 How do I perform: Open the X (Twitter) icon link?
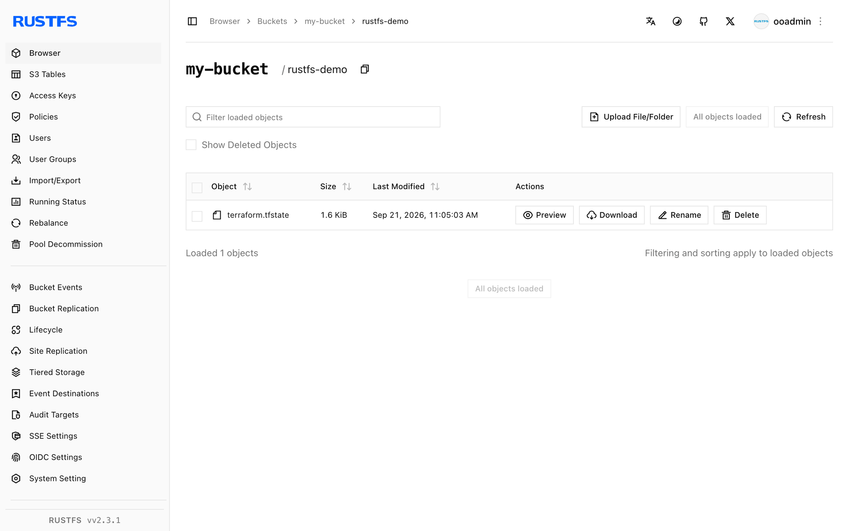(730, 21)
